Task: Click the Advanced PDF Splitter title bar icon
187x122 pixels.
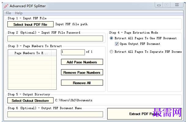Action: pos(6,6)
